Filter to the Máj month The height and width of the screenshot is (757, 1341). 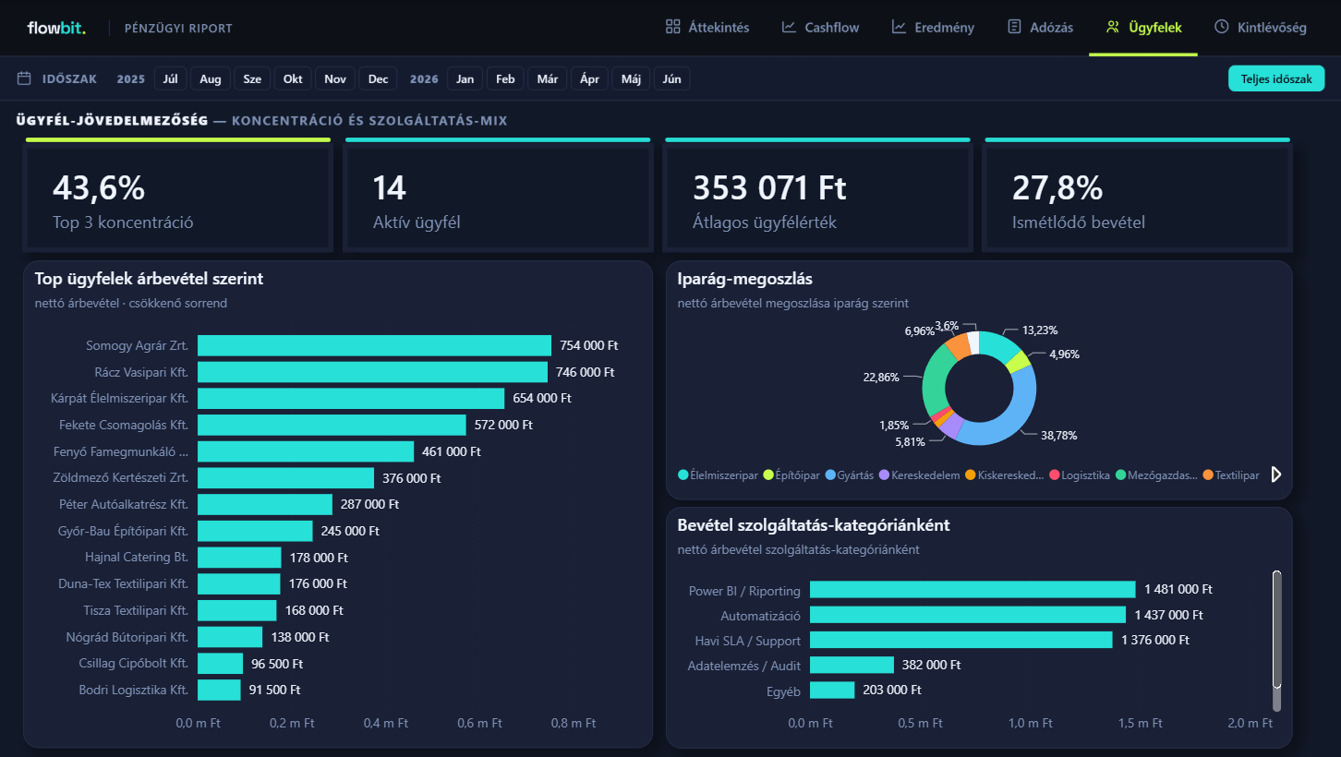pos(632,78)
